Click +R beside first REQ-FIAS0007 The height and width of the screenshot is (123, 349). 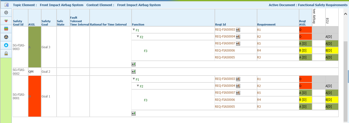[238, 44]
